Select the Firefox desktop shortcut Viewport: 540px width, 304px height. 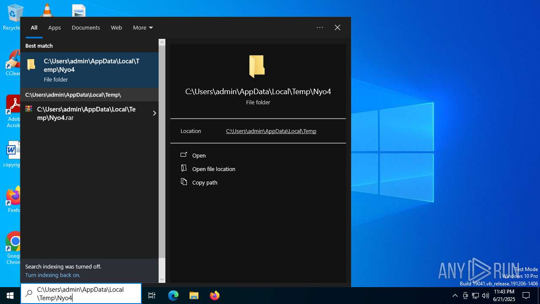(13, 199)
